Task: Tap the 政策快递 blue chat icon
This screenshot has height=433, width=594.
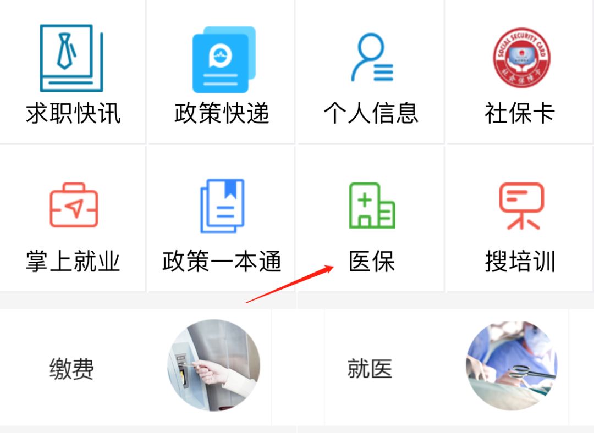Action: (224, 59)
